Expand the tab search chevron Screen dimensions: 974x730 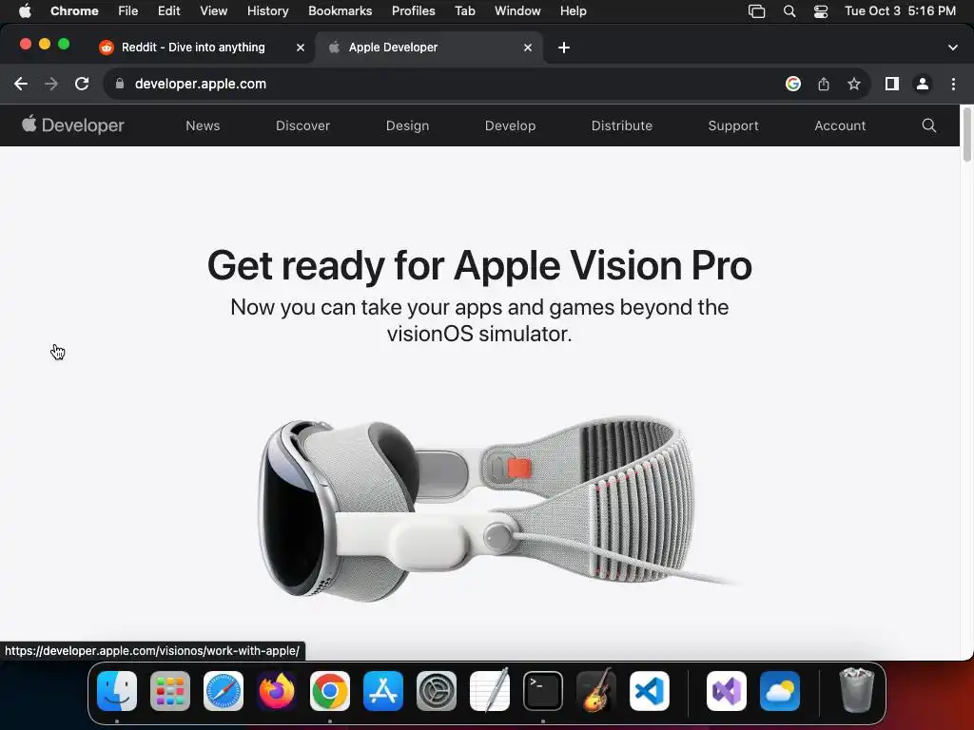pos(953,48)
